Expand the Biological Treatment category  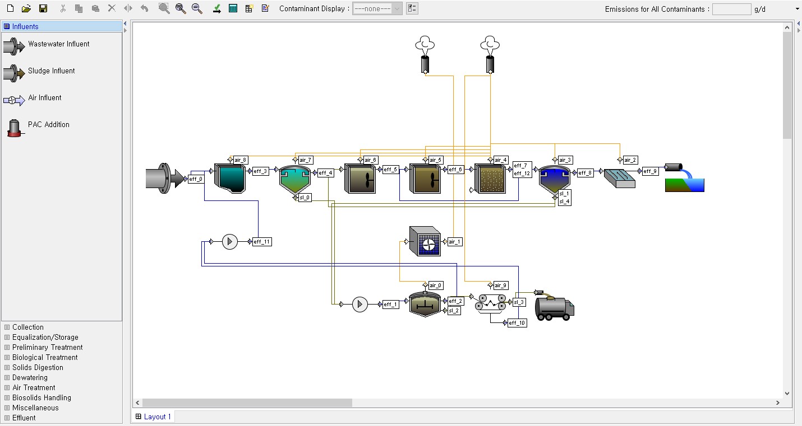point(45,357)
